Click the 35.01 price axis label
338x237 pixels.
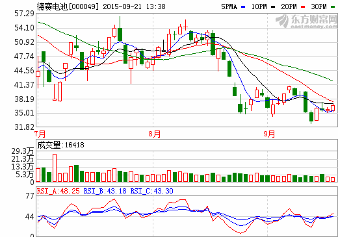coord(24,113)
